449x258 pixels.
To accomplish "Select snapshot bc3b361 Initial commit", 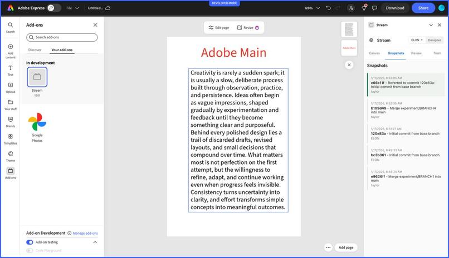I will click(406, 155).
